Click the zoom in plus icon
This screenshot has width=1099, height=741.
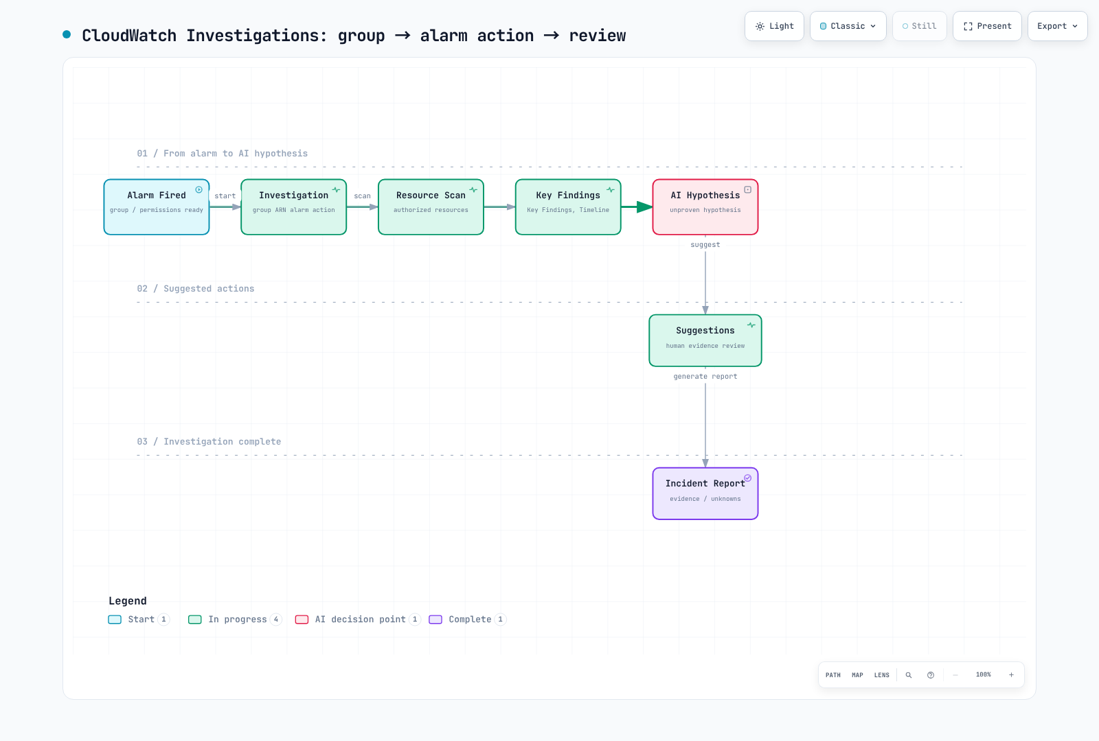1011,675
